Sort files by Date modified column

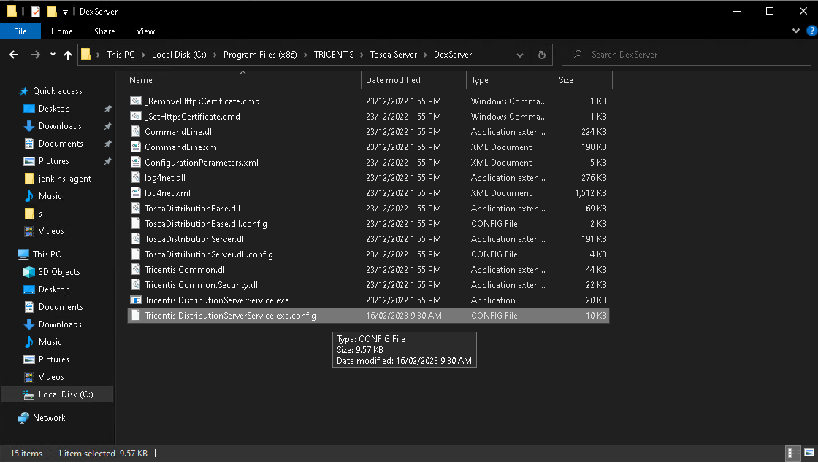tap(393, 80)
